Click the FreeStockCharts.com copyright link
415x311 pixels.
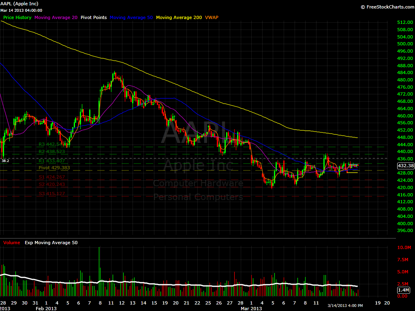tap(388, 7)
